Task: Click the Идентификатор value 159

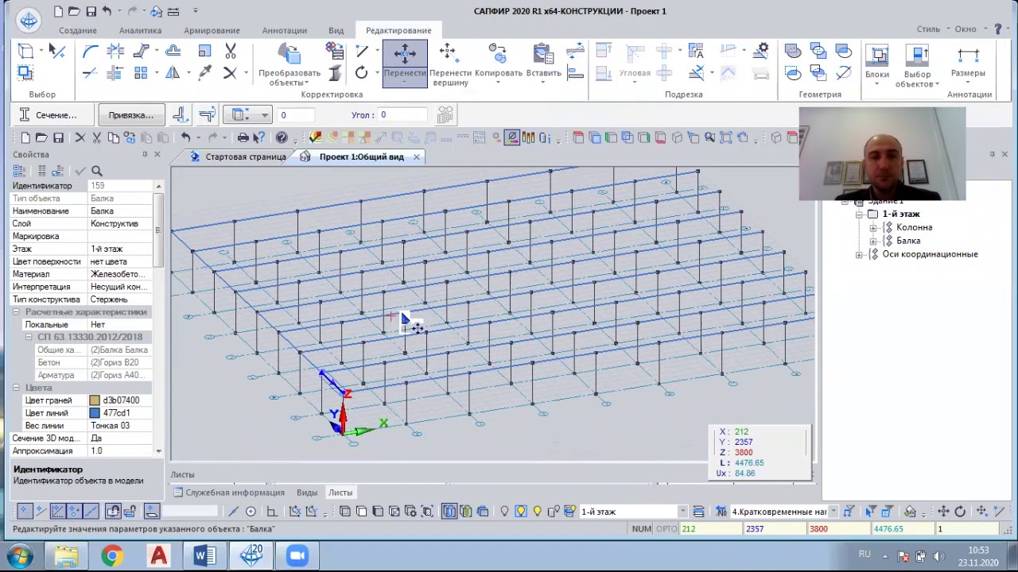Action: [x=121, y=186]
